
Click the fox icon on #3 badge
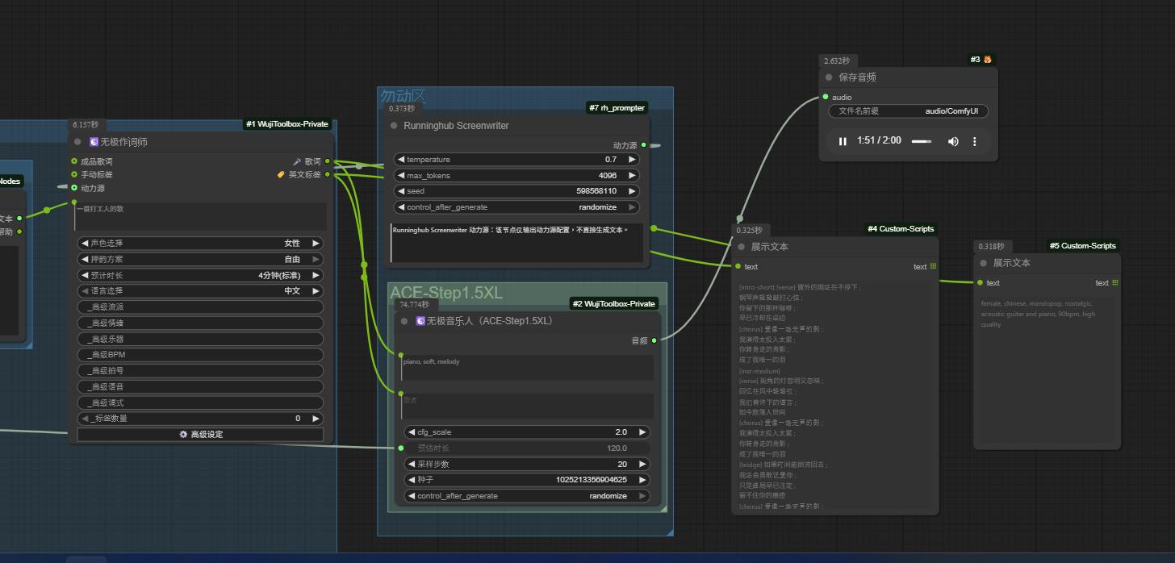click(987, 60)
